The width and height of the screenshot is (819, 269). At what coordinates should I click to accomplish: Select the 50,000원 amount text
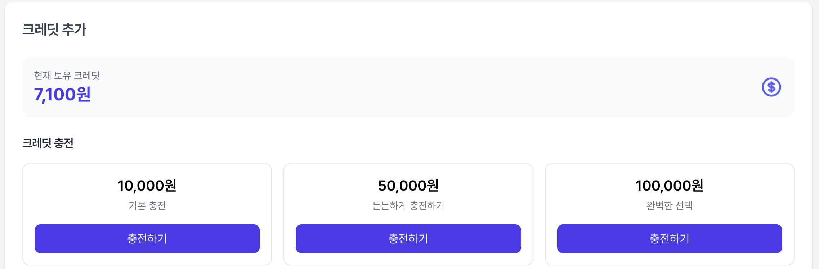pyautogui.click(x=408, y=186)
